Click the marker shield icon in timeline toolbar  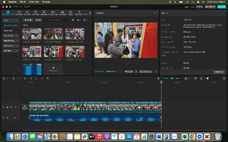pos(48,78)
